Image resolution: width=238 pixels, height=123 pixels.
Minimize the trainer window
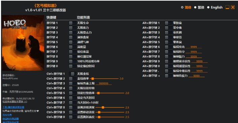[227, 7]
